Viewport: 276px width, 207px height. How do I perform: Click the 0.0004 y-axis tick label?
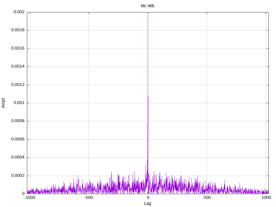click(18, 157)
